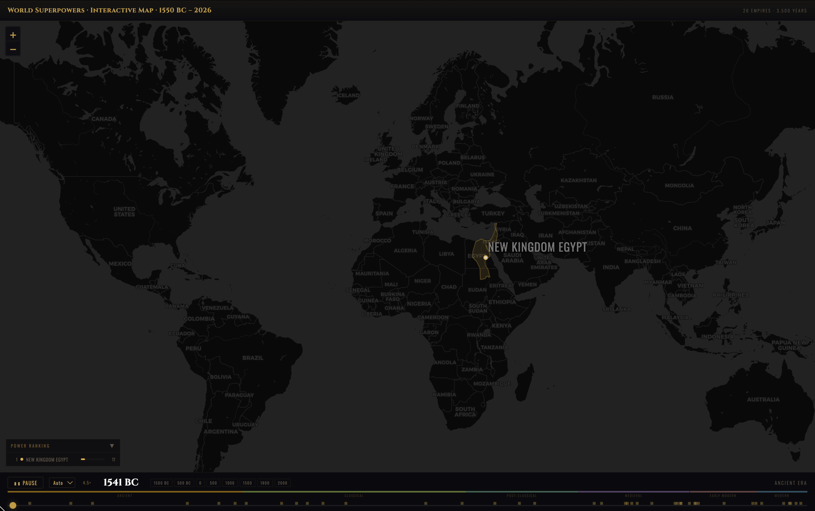
Task: Zoom out with the minus button
Action: pyautogui.click(x=13, y=49)
